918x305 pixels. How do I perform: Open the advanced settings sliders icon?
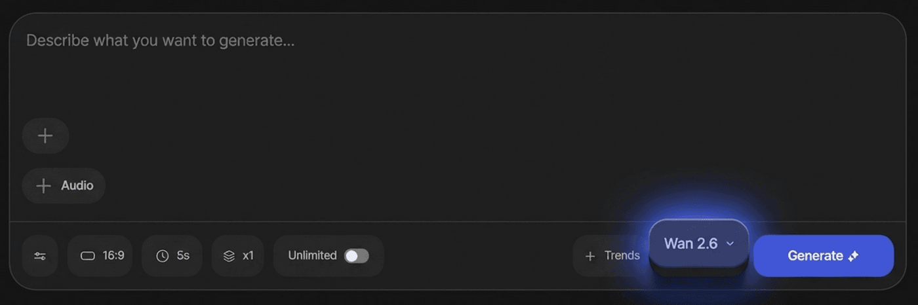pos(40,256)
